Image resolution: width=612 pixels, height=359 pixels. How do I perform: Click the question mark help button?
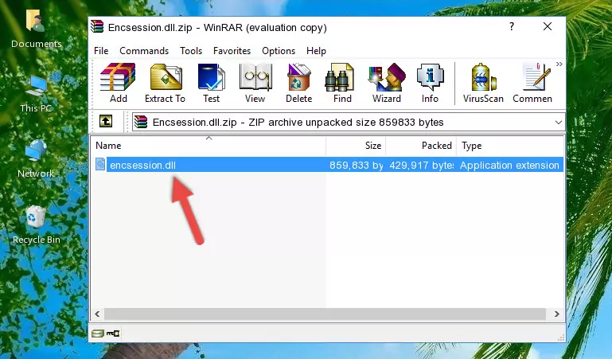(x=512, y=26)
